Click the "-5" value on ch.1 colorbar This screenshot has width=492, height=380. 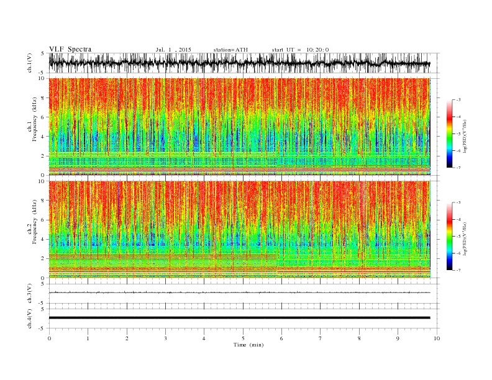[458, 134]
